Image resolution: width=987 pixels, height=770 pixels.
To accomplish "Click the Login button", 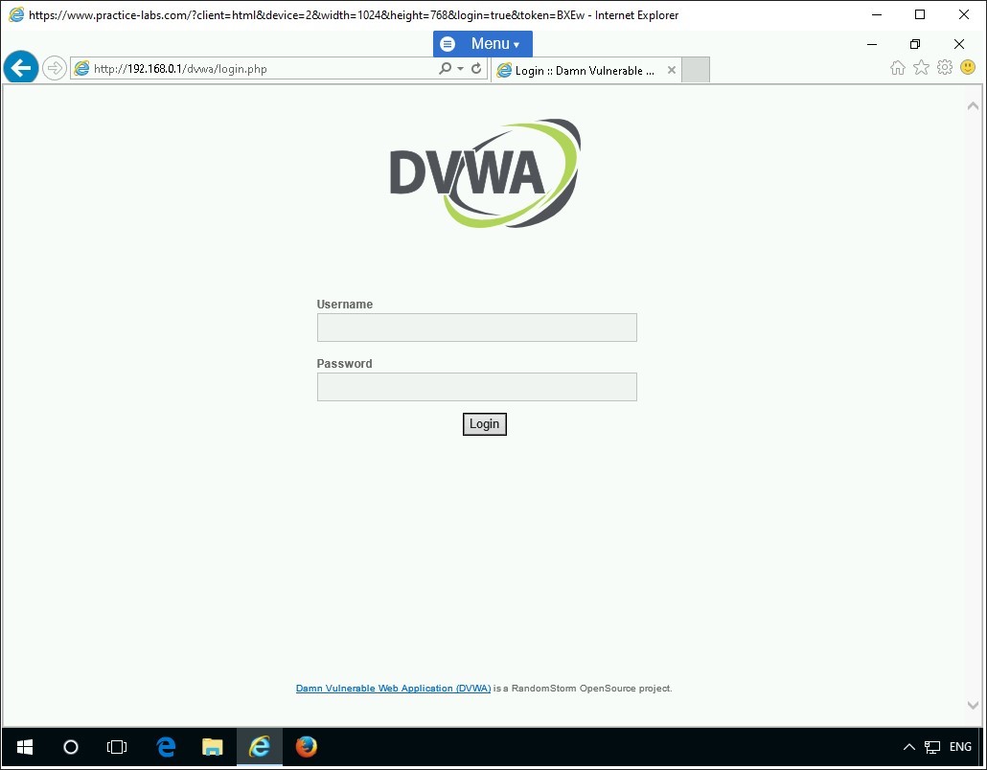I will [484, 424].
